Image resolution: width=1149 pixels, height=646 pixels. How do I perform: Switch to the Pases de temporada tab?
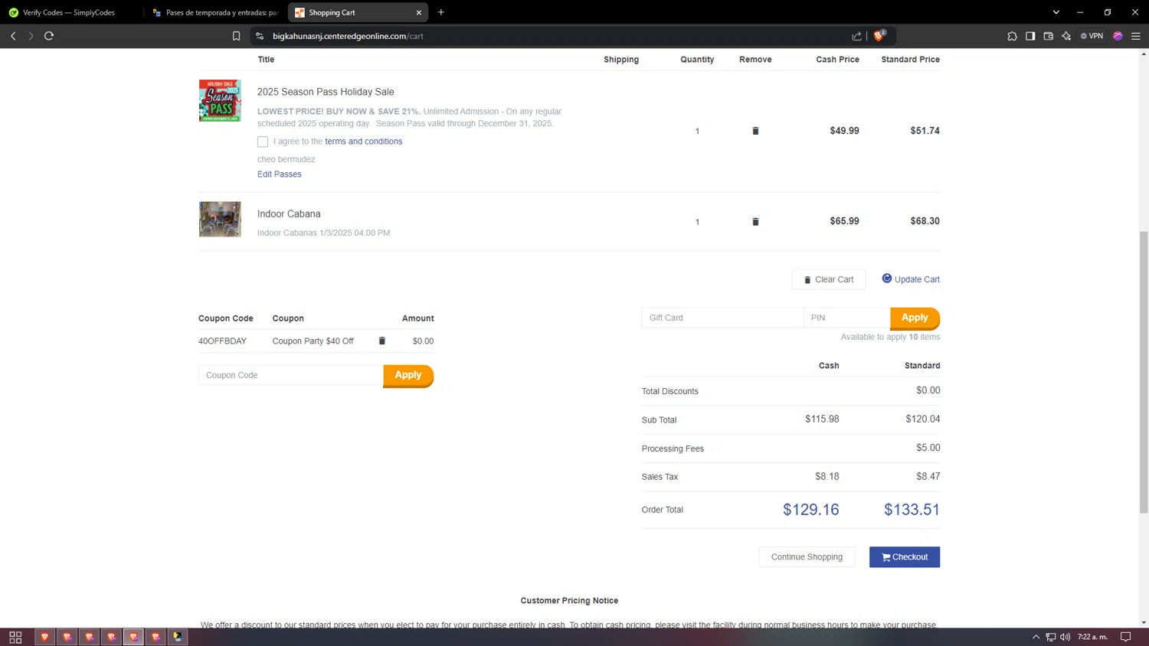(216, 12)
